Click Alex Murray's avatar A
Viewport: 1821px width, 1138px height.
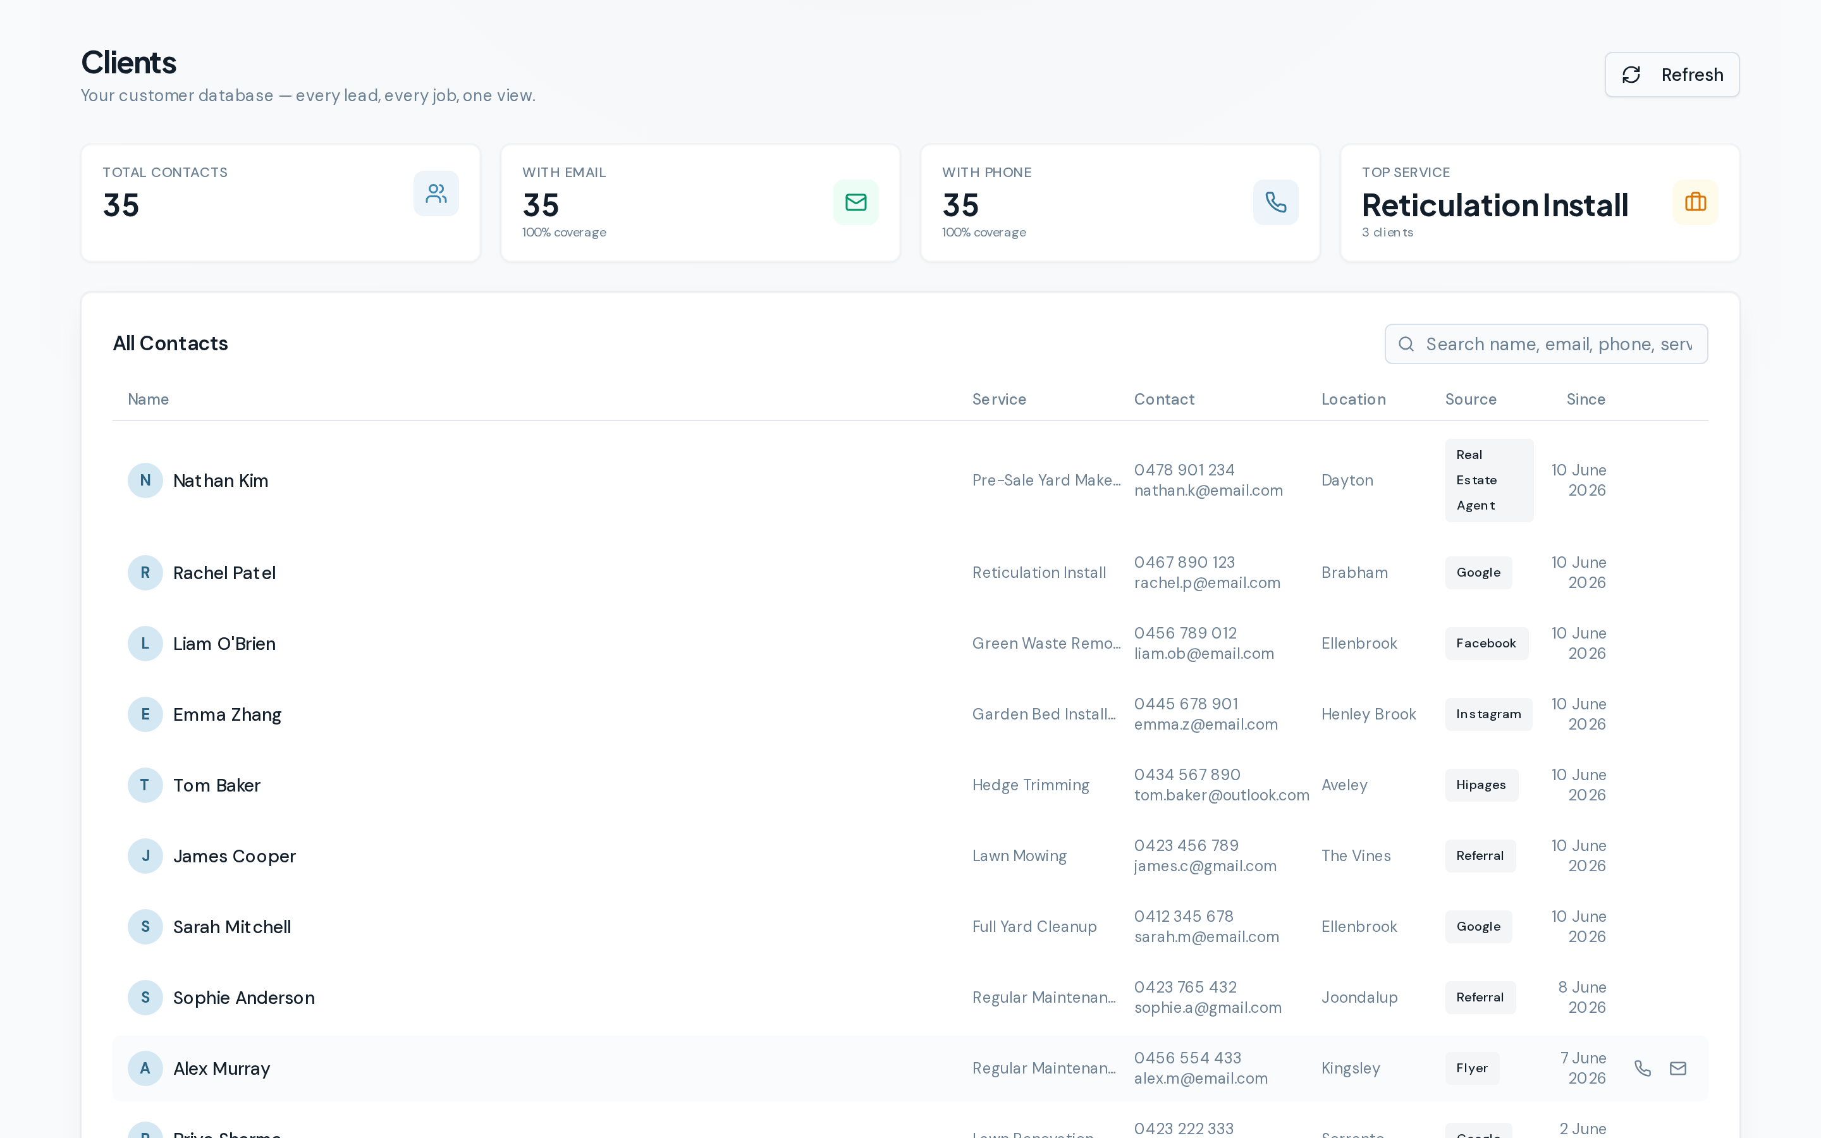(145, 1068)
